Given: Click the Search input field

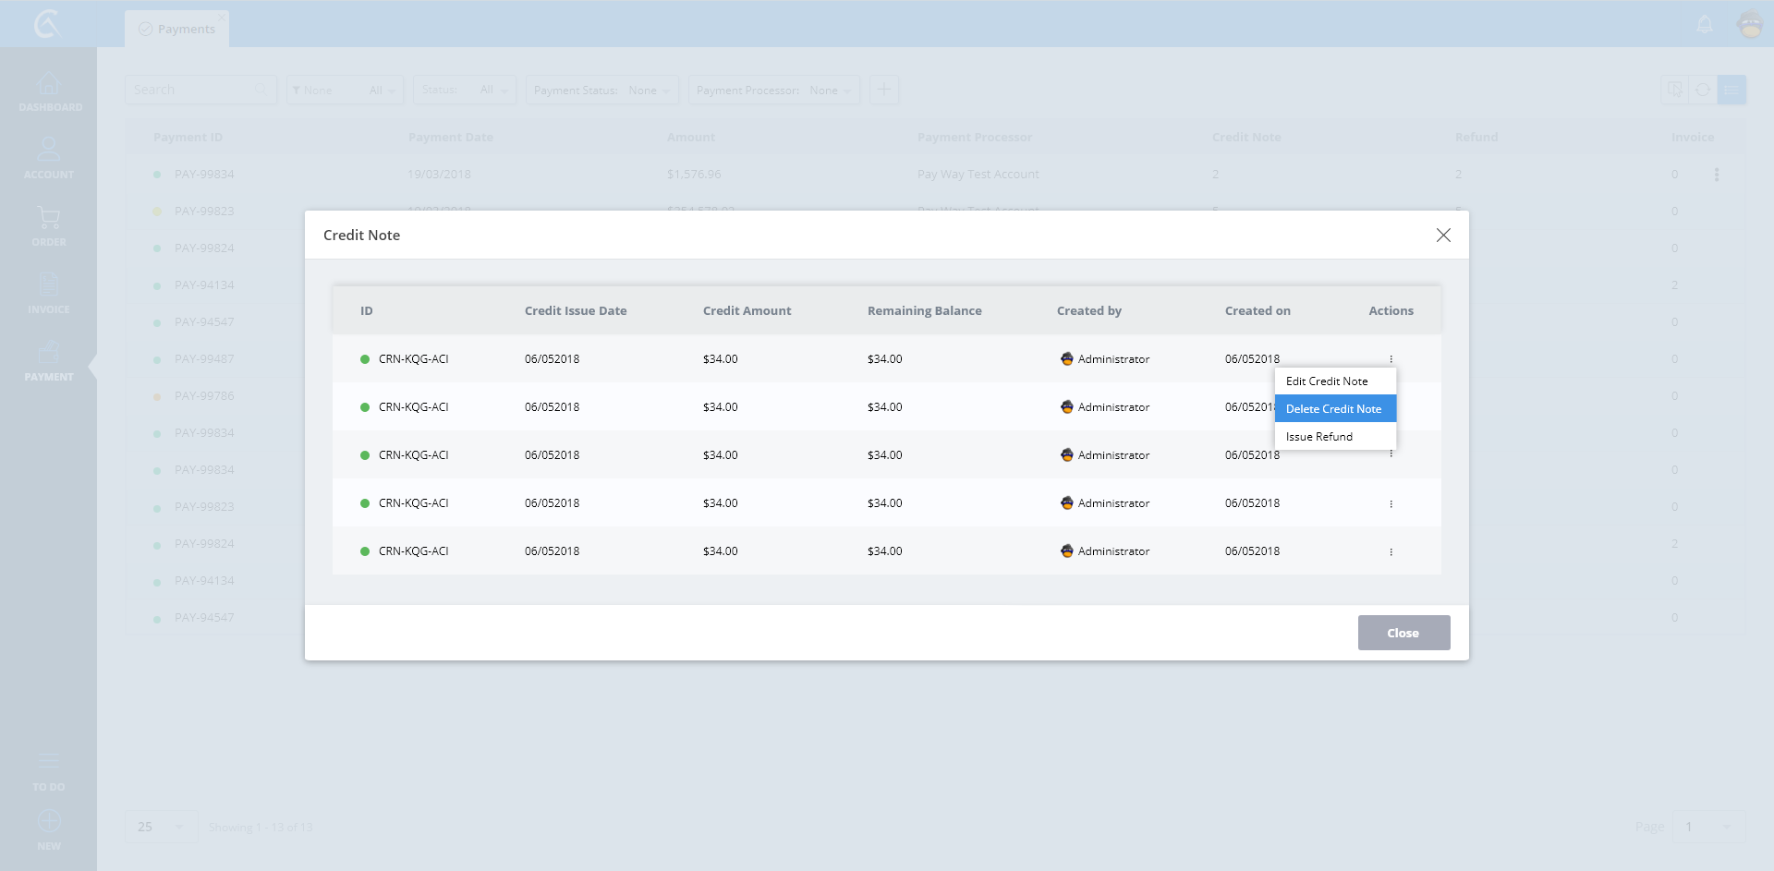Looking at the screenshot, I should click(192, 91).
